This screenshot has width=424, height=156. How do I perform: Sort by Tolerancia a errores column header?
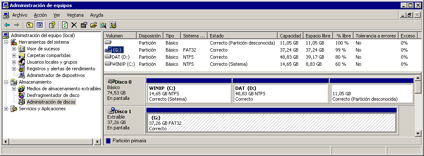tap(376, 36)
